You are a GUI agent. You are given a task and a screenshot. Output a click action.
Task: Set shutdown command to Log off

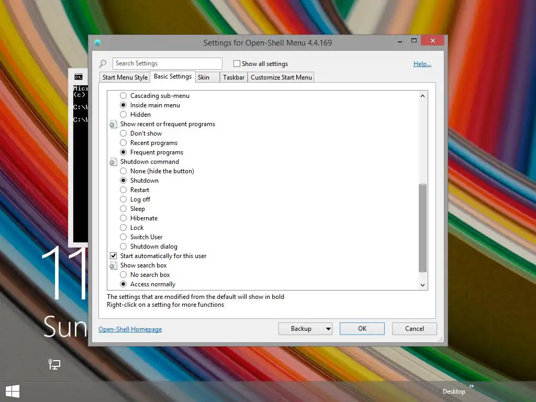click(124, 199)
